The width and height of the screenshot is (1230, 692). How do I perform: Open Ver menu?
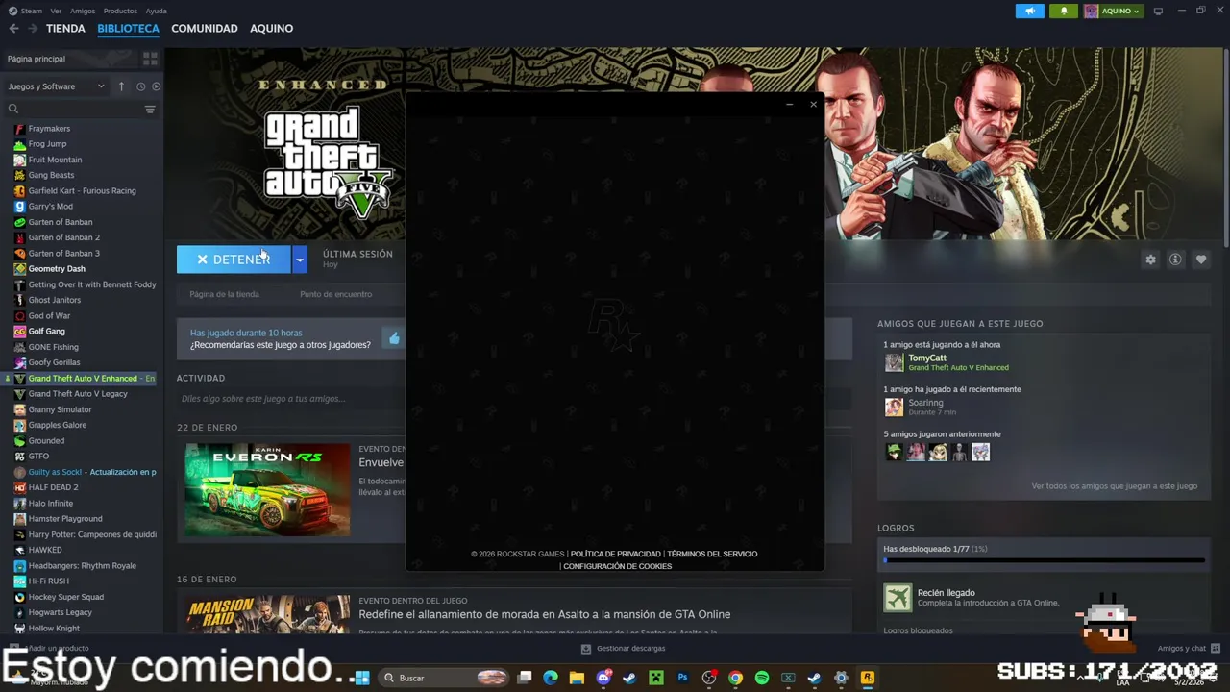[56, 11]
